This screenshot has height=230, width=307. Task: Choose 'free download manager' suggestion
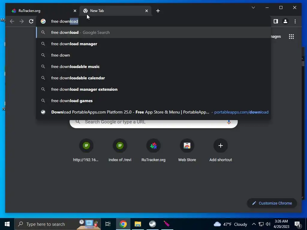tap(153, 44)
